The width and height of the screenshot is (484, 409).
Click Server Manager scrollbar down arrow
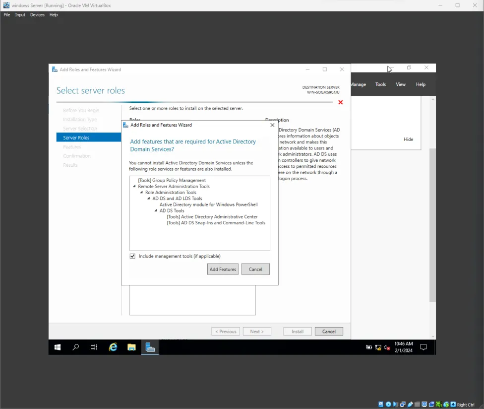[433, 337]
